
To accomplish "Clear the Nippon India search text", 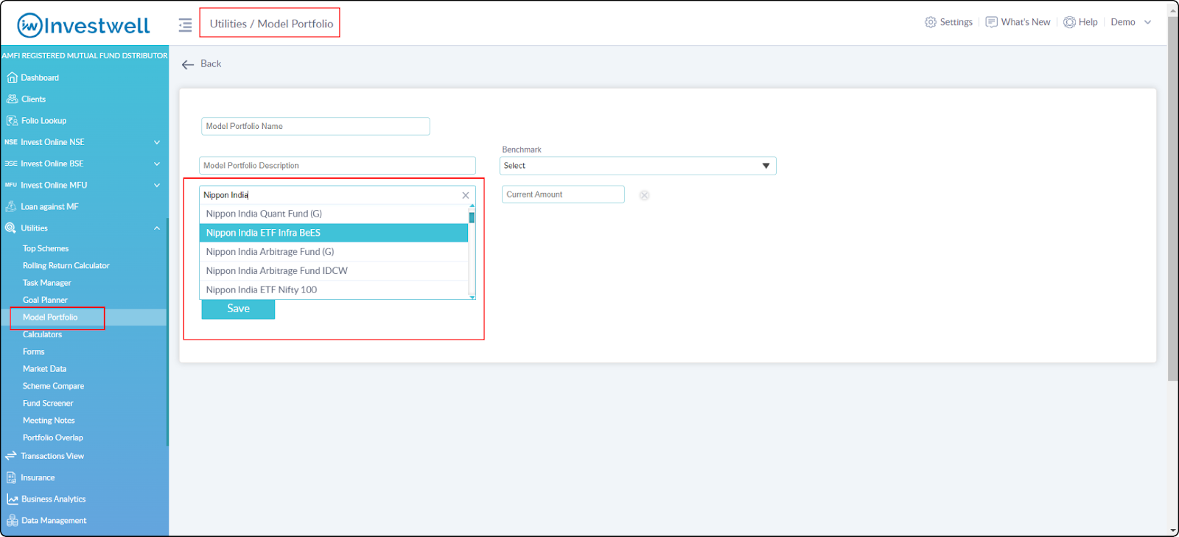I will tap(466, 195).
